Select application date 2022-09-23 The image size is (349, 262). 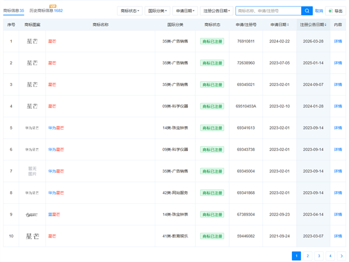pyautogui.click(x=280, y=214)
